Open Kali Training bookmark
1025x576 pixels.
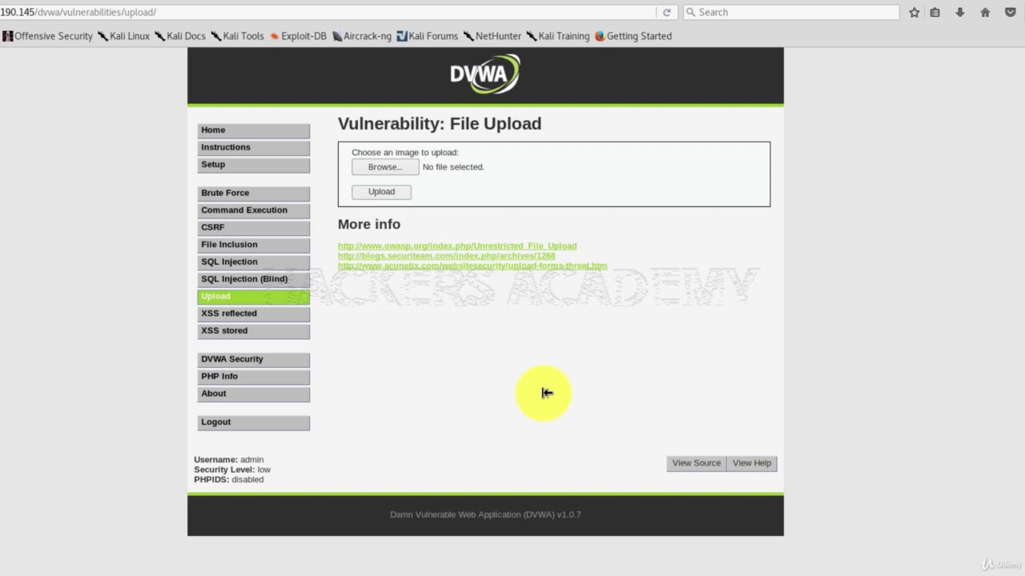coord(558,36)
